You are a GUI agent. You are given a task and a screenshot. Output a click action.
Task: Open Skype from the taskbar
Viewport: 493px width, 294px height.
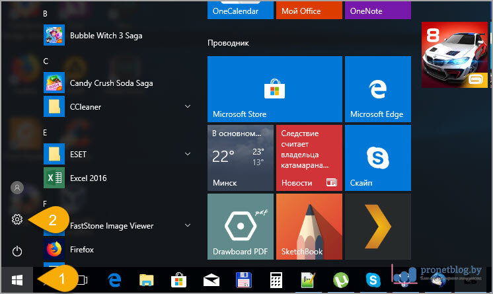coord(373,280)
